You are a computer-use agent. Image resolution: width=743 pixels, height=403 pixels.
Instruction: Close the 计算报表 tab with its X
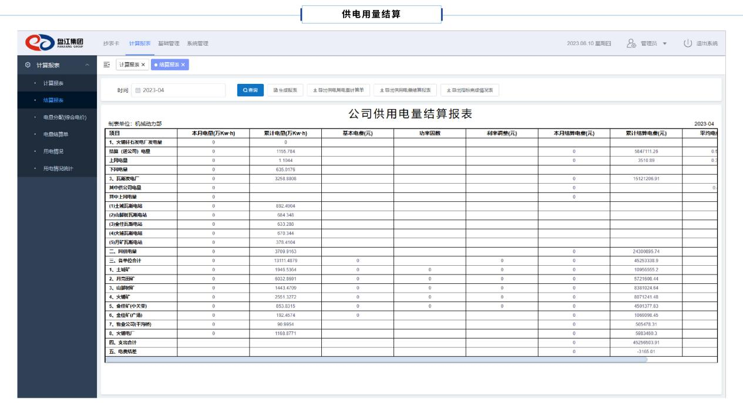point(143,65)
